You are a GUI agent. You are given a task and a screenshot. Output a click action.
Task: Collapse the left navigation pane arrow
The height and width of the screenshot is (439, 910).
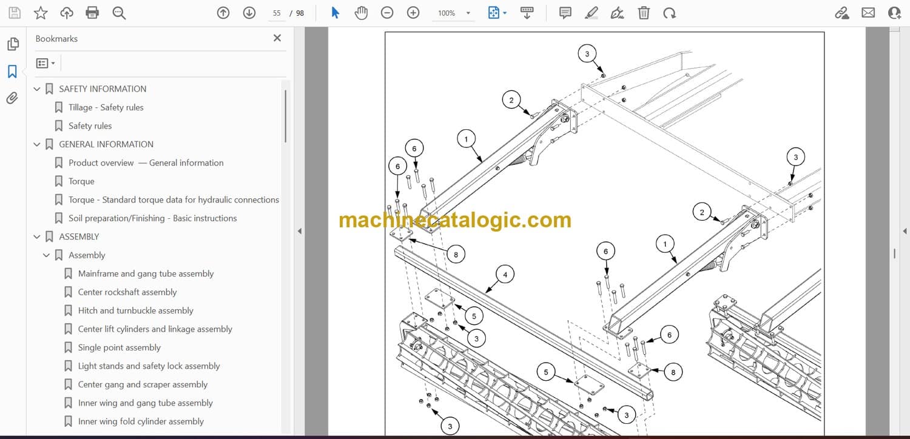(x=298, y=231)
